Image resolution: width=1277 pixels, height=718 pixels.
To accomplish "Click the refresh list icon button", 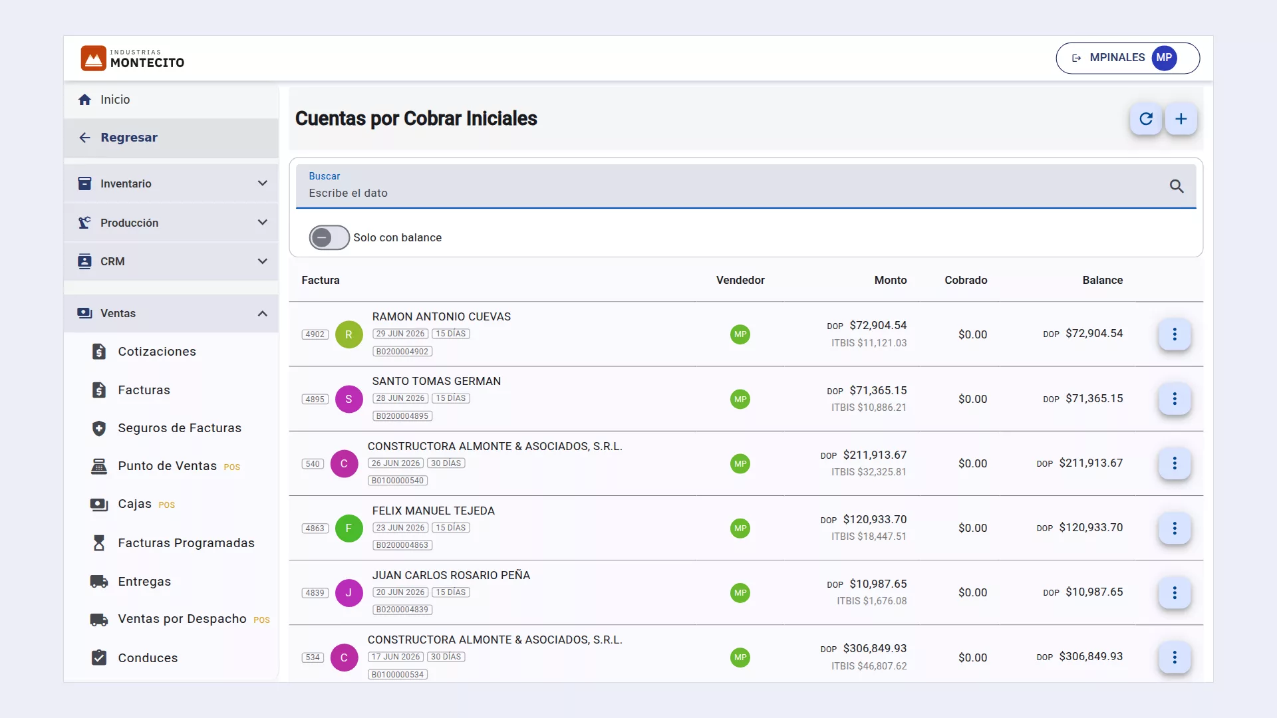I will click(x=1145, y=119).
